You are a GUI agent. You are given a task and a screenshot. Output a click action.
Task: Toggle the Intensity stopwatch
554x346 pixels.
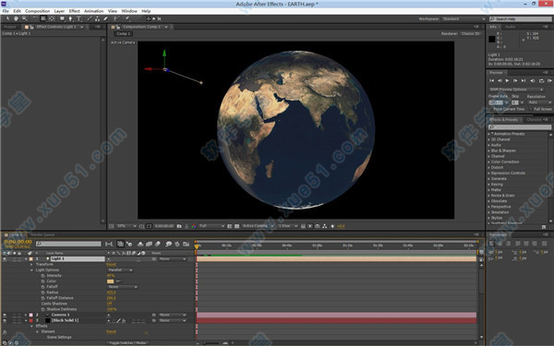tap(42, 275)
